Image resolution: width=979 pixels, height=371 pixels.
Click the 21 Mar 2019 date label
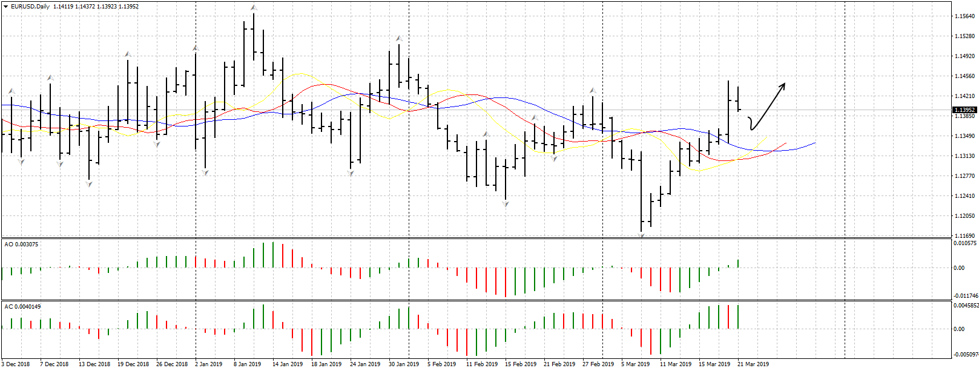pos(753,364)
